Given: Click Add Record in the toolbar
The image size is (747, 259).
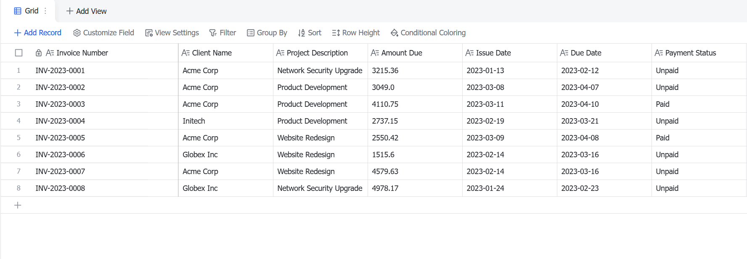Looking at the screenshot, I should [x=38, y=33].
